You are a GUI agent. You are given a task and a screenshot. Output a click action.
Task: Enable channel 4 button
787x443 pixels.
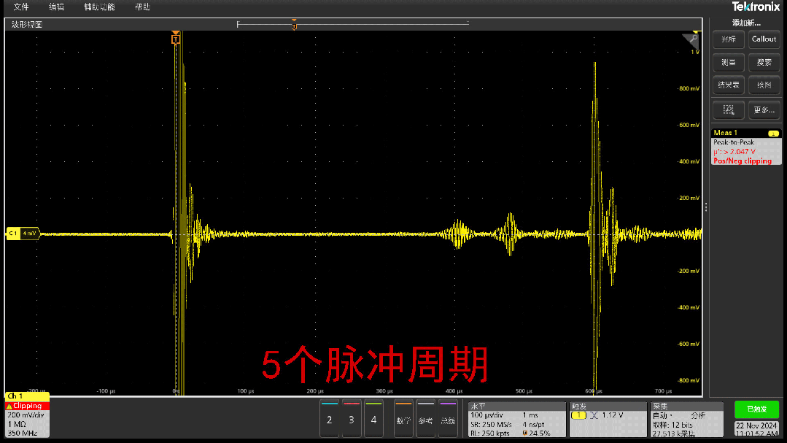tap(373, 419)
